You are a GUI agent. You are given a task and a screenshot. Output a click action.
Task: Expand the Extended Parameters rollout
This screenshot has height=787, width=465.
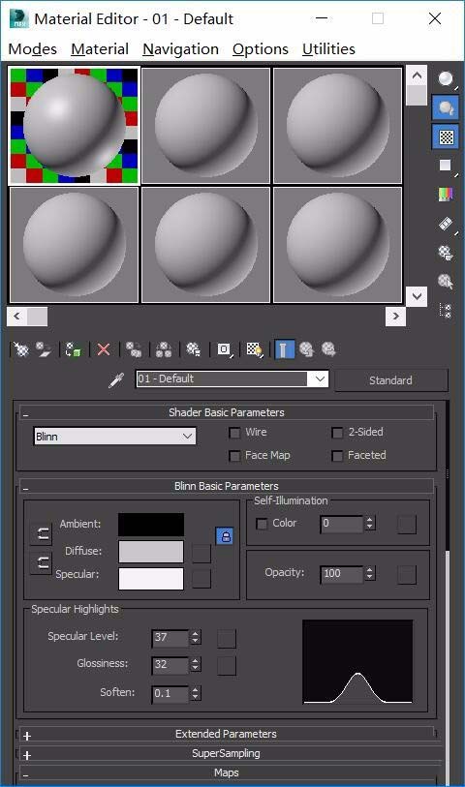coord(226,735)
